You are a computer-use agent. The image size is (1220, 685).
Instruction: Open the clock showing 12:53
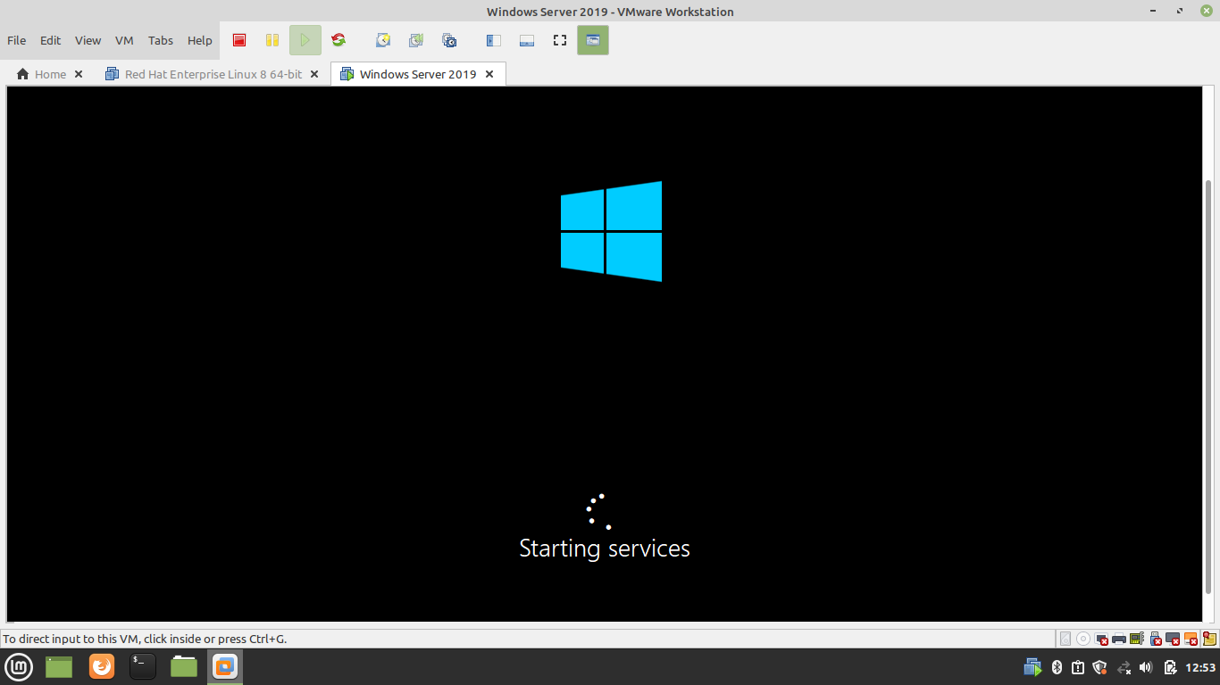(1200, 667)
